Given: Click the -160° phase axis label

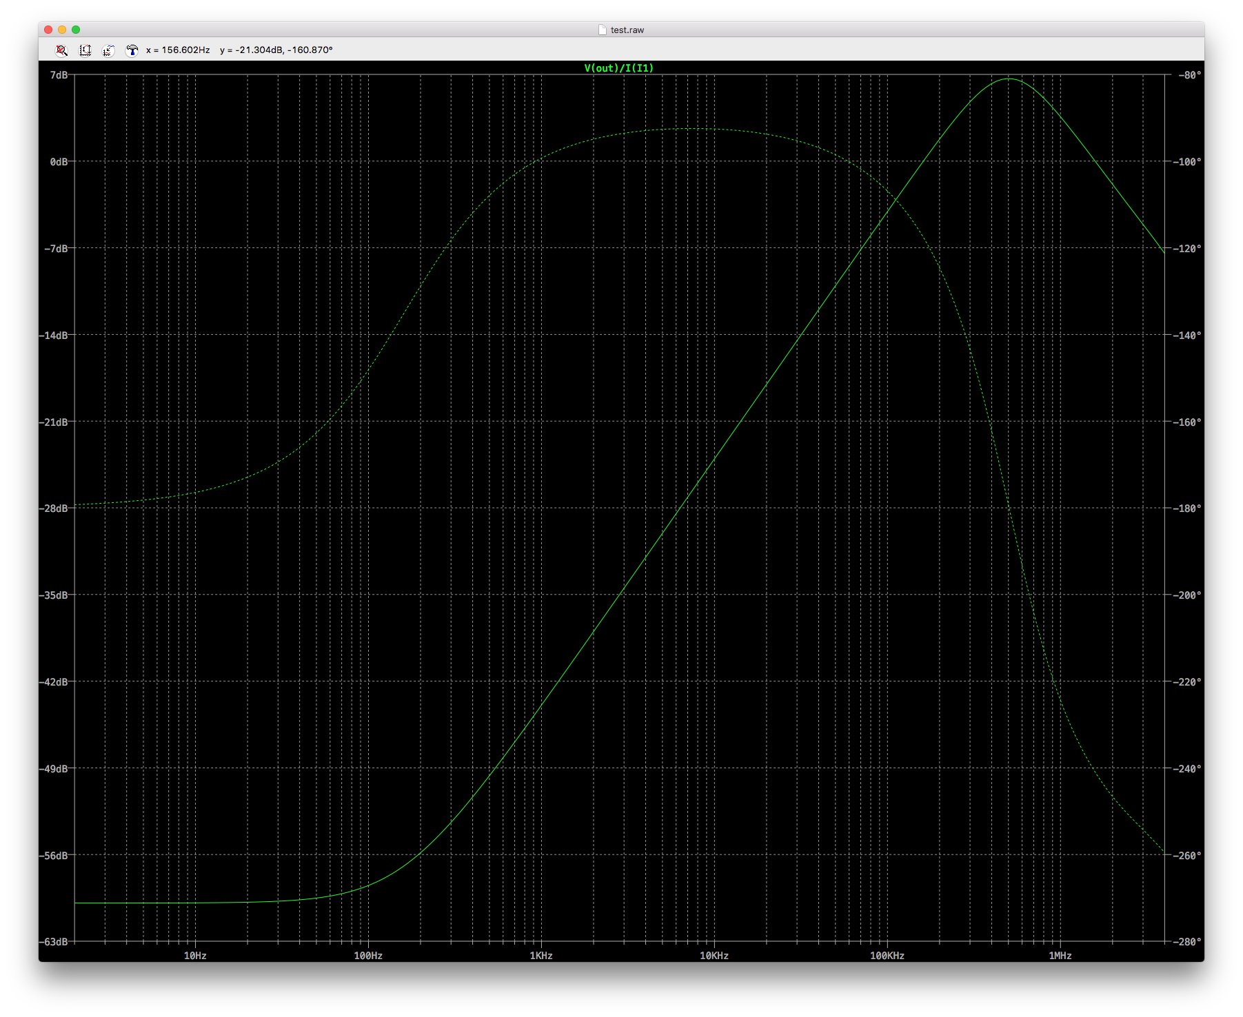Looking at the screenshot, I should tap(1186, 422).
